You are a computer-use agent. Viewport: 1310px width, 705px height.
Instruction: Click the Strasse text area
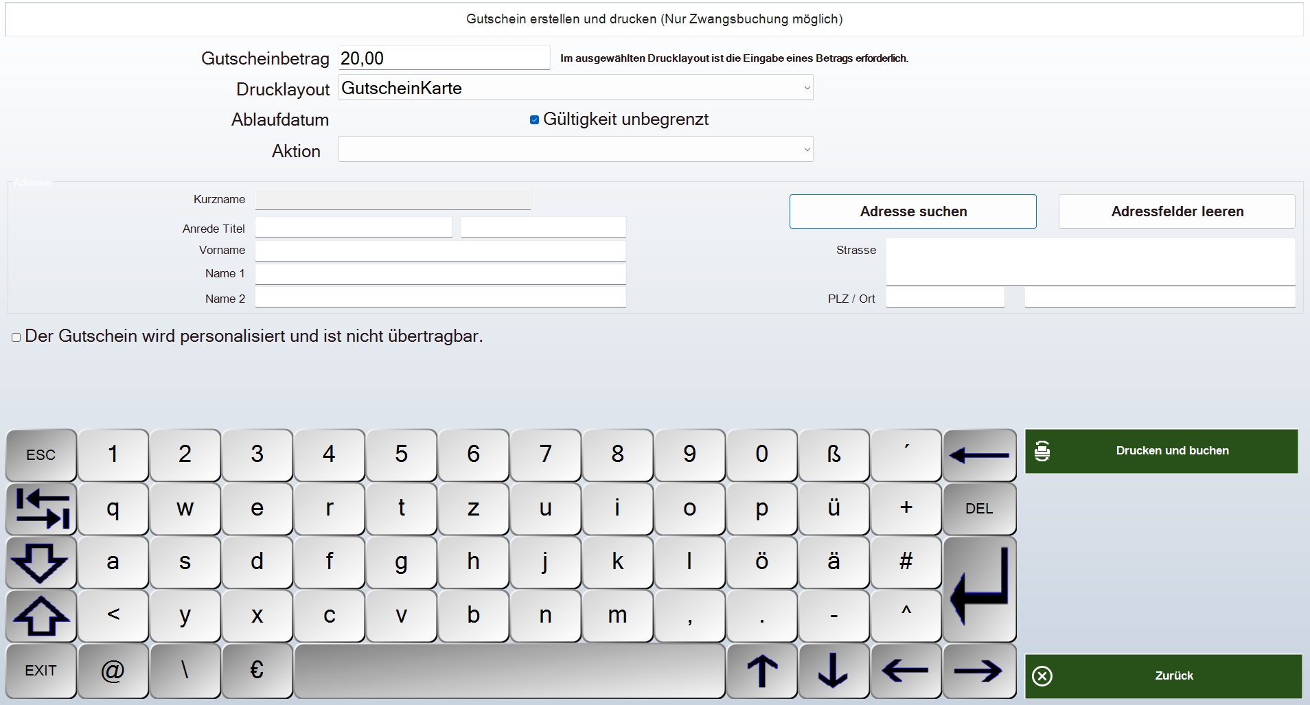point(1090,262)
